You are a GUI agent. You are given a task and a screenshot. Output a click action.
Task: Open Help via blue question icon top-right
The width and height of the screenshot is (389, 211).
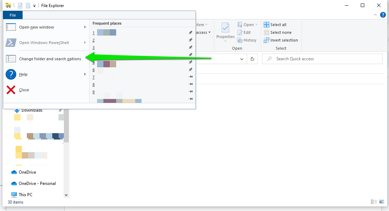pos(383,15)
